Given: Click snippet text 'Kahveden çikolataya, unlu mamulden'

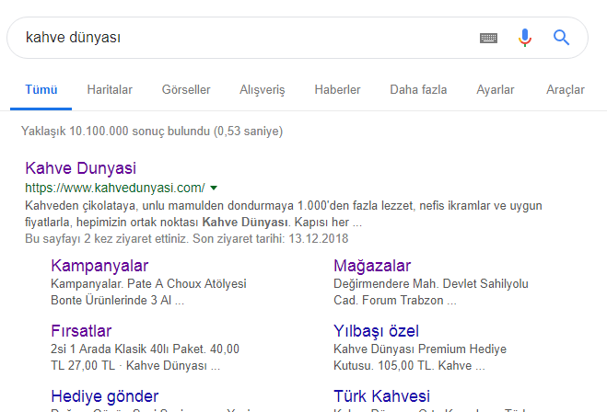Looking at the screenshot, I should [x=124, y=206].
